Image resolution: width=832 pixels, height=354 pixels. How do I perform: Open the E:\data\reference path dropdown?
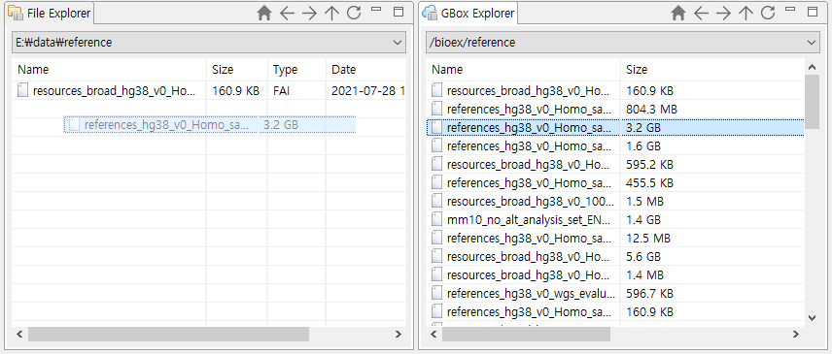[398, 43]
